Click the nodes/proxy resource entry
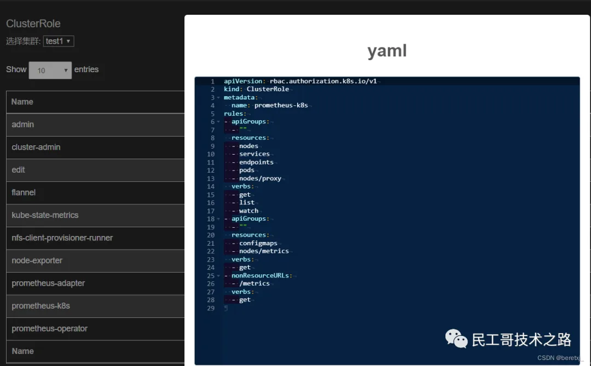 (260, 178)
